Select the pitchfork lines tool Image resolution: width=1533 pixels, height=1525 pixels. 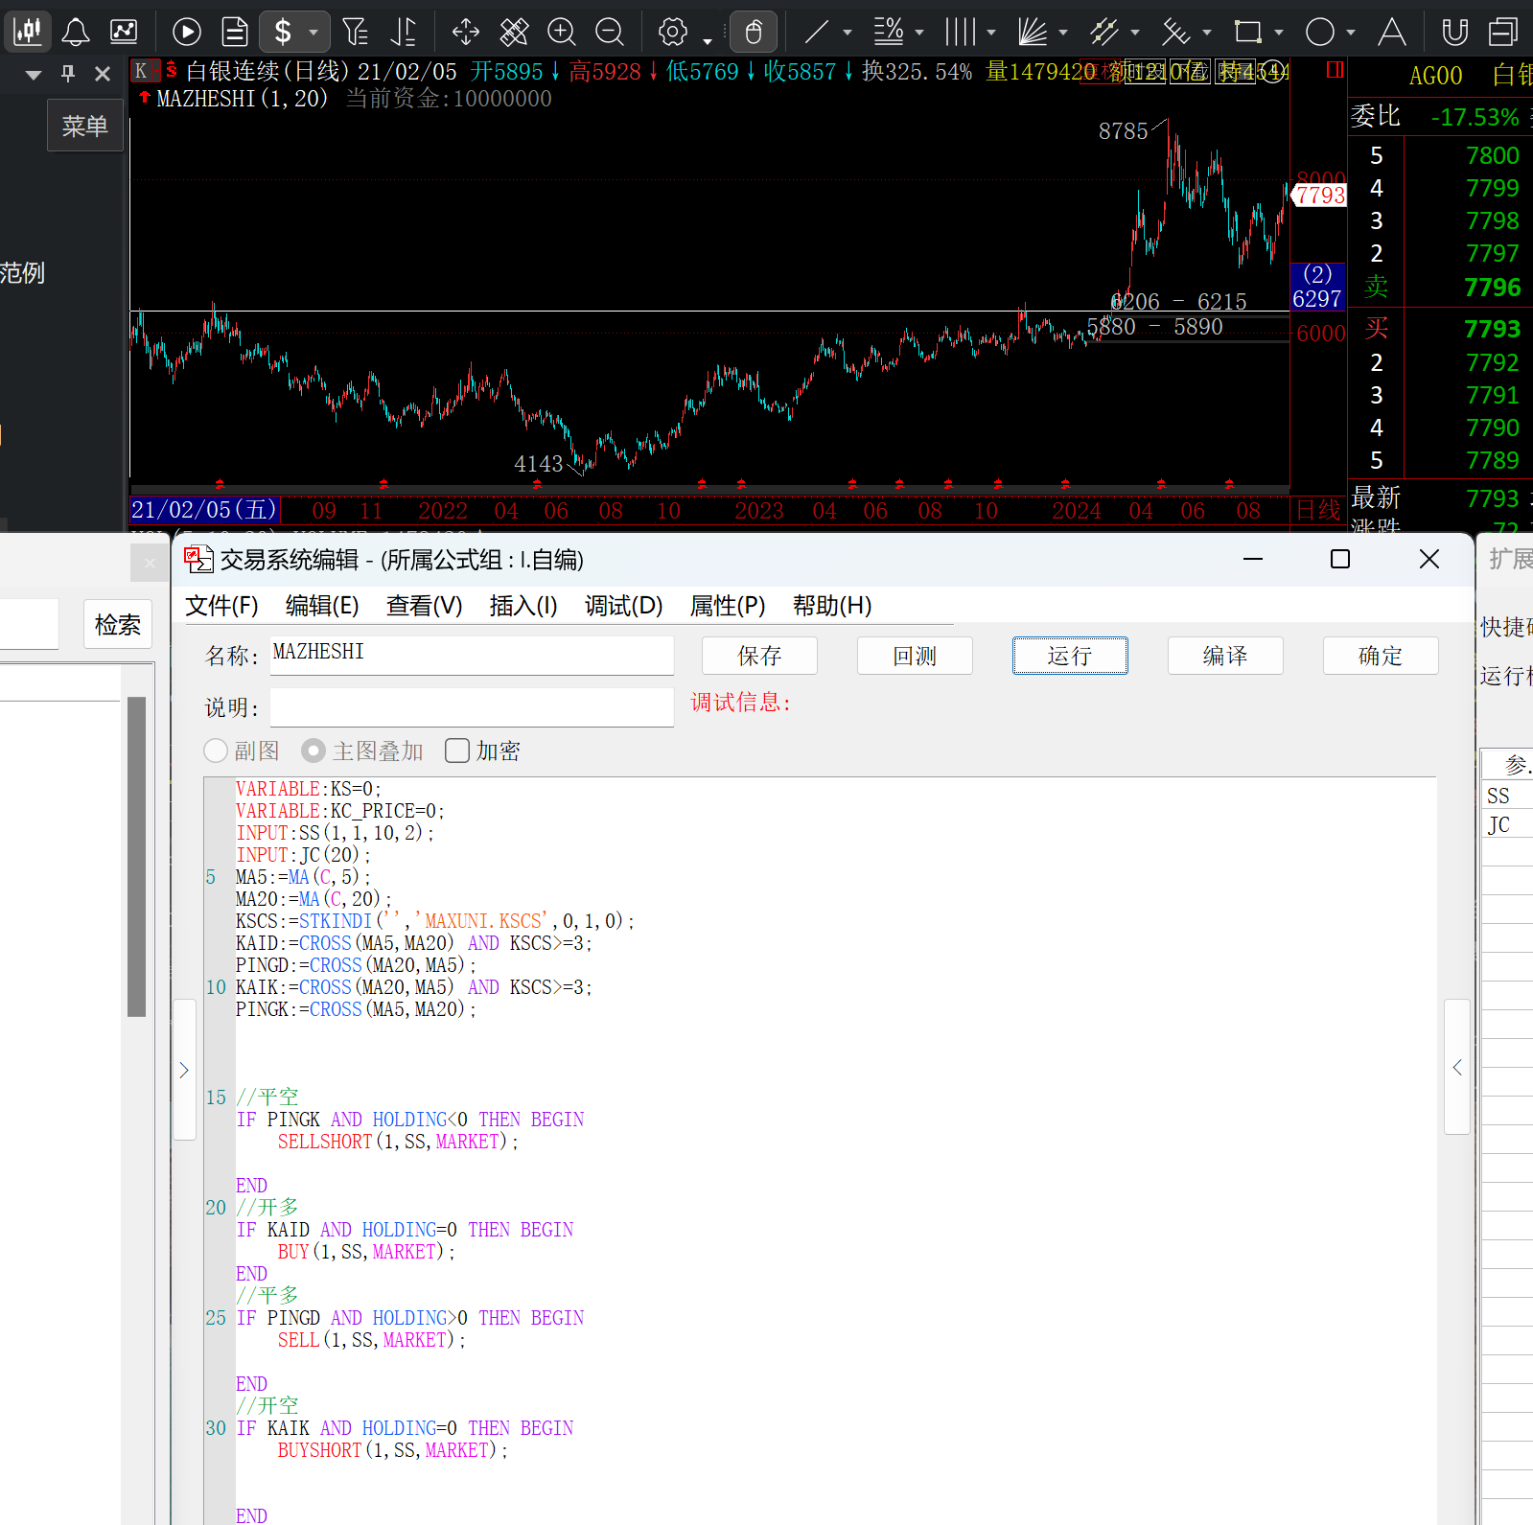[1175, 33]
